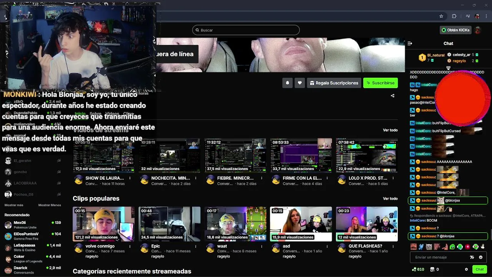Play the volve conmigo clip thumbnail
This screenshot has height=277, width=492.
click(x=104, y=224)
